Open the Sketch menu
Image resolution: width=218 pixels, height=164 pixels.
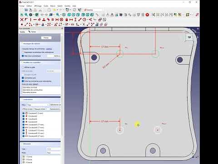click(x=60, y=6)
